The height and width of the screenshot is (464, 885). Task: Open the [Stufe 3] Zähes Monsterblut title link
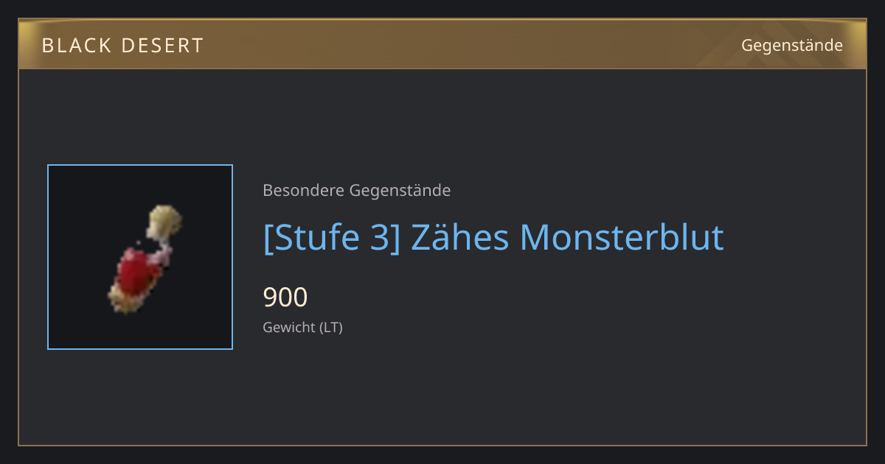click(x=493, y=237)
